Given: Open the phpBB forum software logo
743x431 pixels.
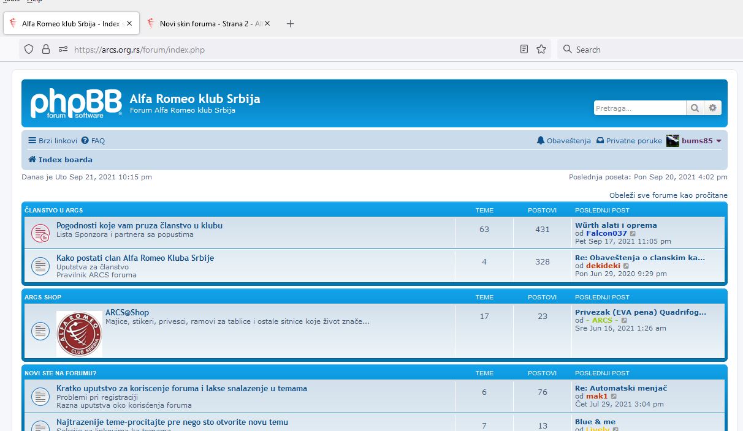Looking at the screenshot, I should coord(76,103).
